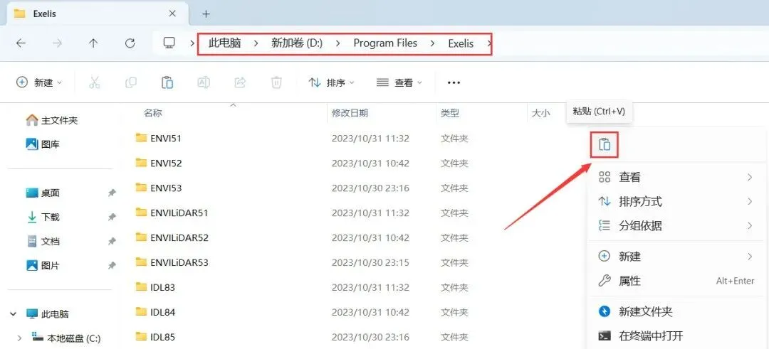The width and height of the screenshot is (769, 349).
Task: Expand the chevron after 此电脑 in address bar
Action: coord(256,43)
